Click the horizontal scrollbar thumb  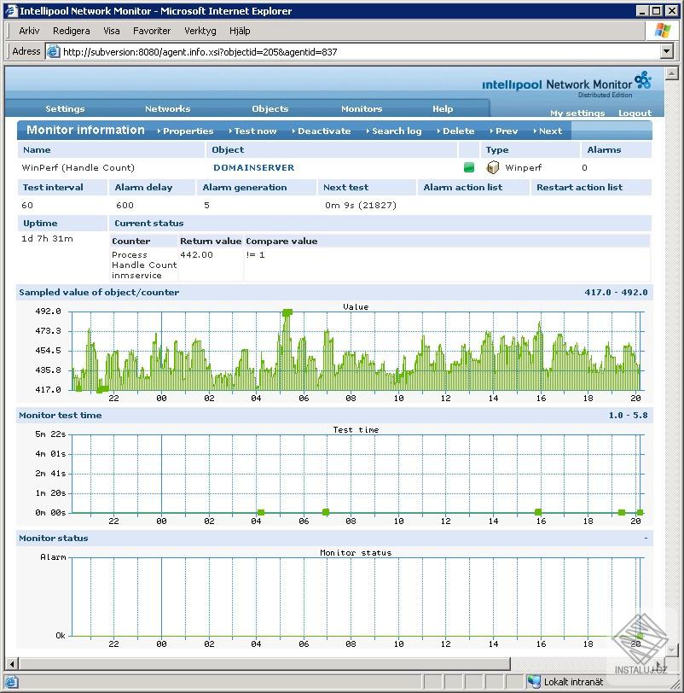pos(264,663)
